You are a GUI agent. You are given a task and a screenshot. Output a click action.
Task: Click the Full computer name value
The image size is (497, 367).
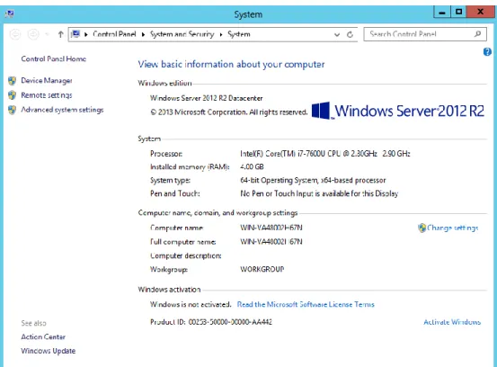[271, 242]
